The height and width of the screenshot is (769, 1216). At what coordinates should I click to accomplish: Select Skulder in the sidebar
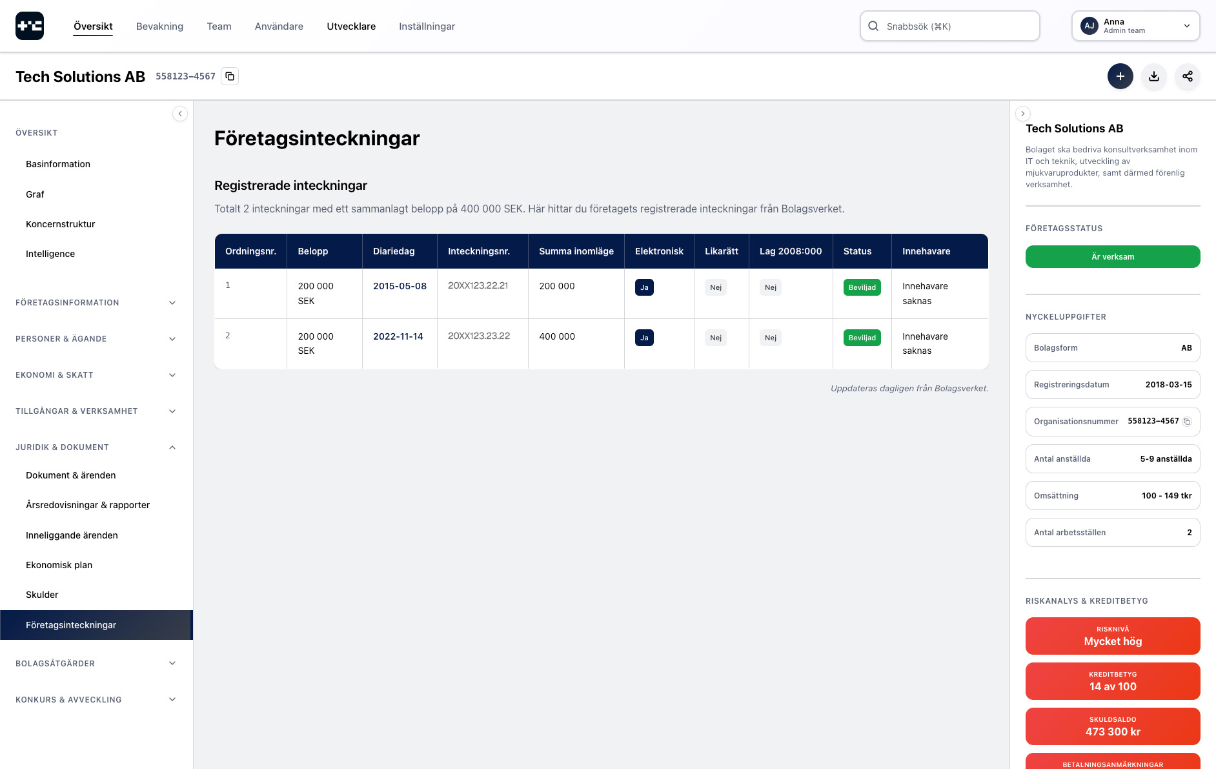tap(42, 595)
